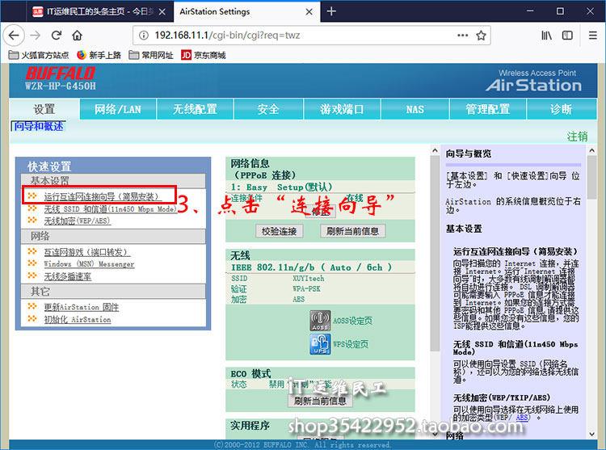606x450 pixels.
Task: Open a new tab with the plus button
Action: [x=331, y=11]
